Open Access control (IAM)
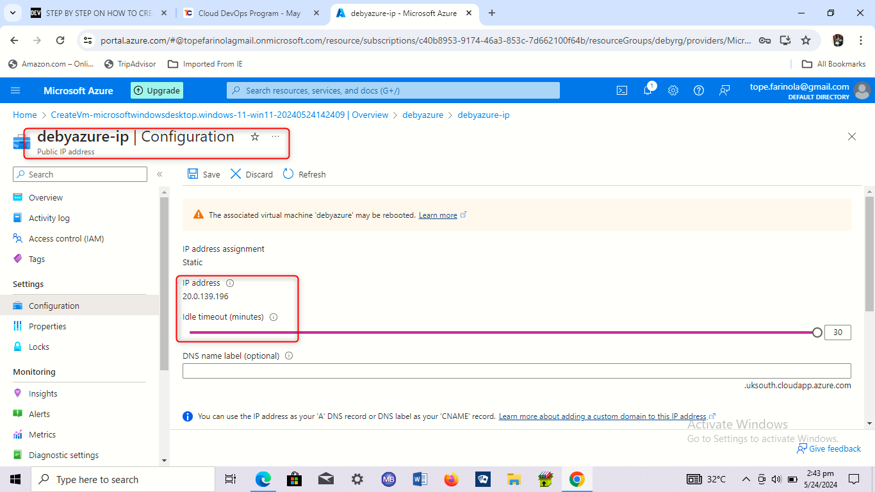The image size is (875, 492). (66, 238)
